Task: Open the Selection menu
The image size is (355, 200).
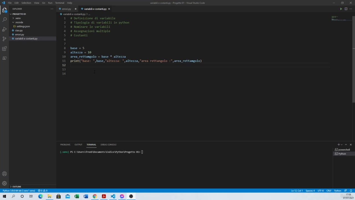Action: tap(26, 3)
